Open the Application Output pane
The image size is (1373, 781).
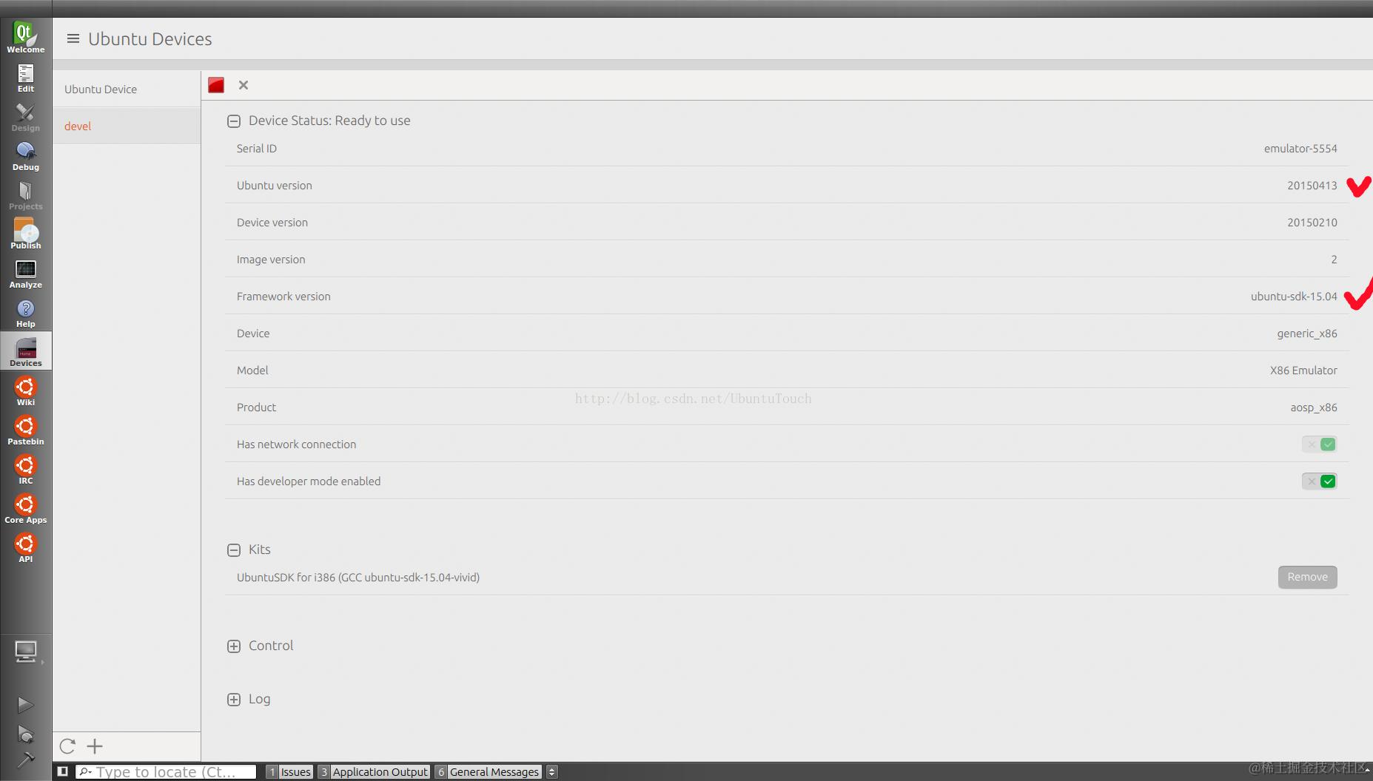(x=374, y=771)
